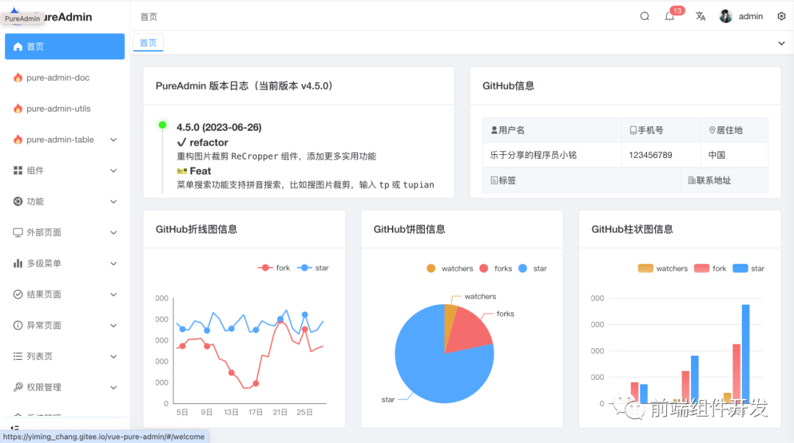Click the bar-chart icon beside 多级菜单
Screen dimensions: 794x443
click(x=20, y=263)
